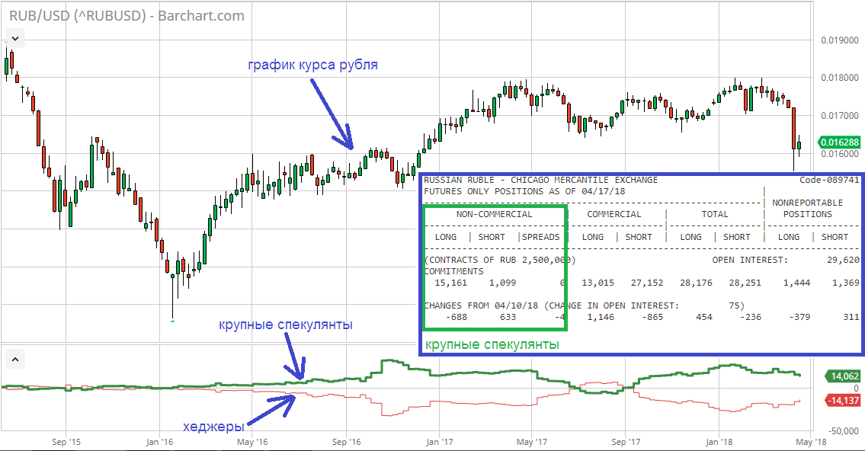Click the Sep '15 date label

(66, 442)
